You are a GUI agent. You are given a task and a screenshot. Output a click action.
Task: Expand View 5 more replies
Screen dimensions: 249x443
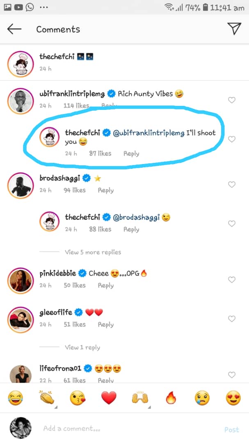(x=93, y=252)
